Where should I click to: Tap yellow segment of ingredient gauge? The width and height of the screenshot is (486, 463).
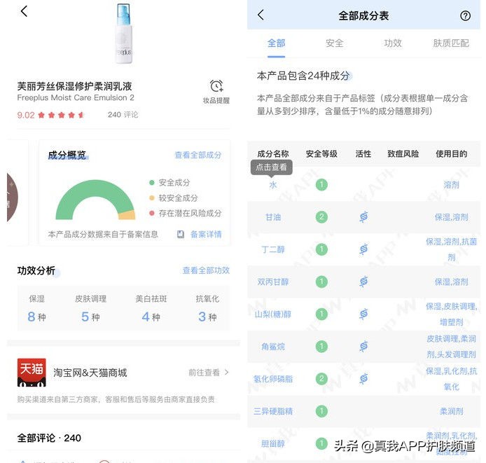[x=127, y=215]
